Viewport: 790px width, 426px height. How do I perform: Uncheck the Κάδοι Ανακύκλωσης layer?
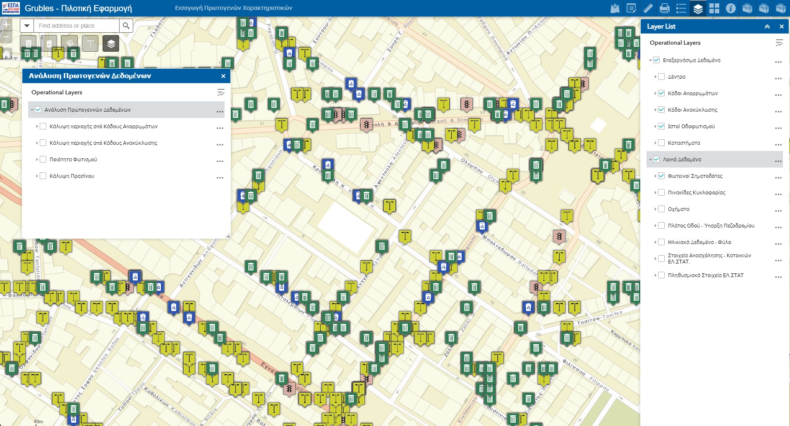coord(661,110)
